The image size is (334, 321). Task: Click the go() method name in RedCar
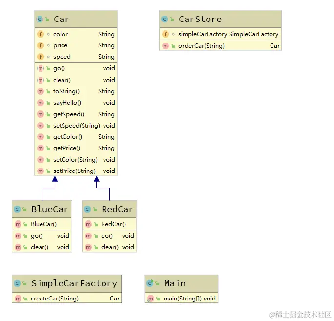coord(107,236)
